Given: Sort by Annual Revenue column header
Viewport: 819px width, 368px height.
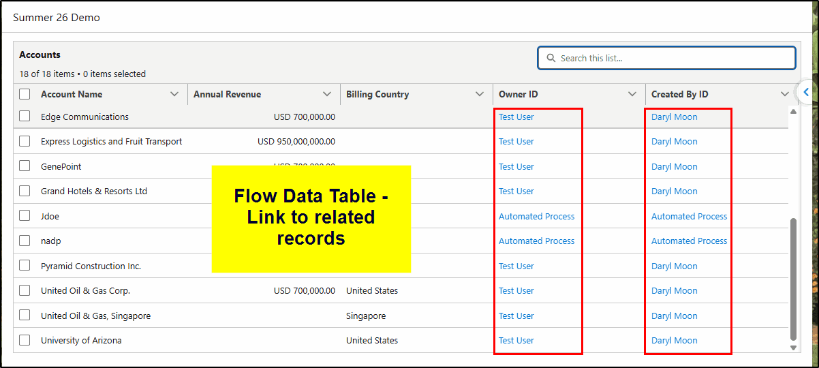Looking at the screenshot, I should pyautogui.click(x=227, y=94).
